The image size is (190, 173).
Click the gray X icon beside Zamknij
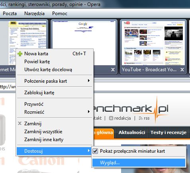20,123
